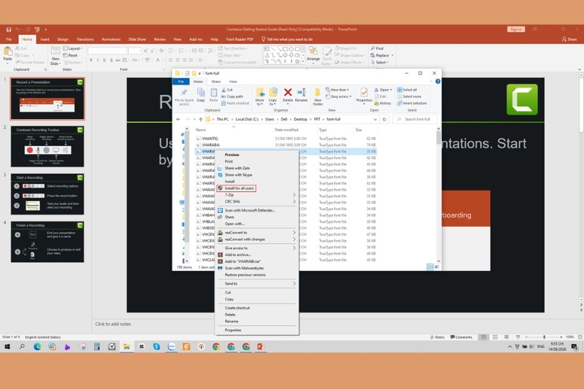
Task: Click the Explorer refresh button
Action: 385,120
